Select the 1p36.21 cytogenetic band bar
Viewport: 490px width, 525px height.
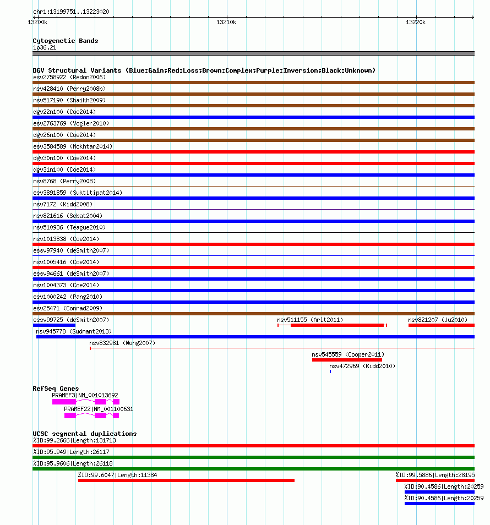tap(254, 53)
